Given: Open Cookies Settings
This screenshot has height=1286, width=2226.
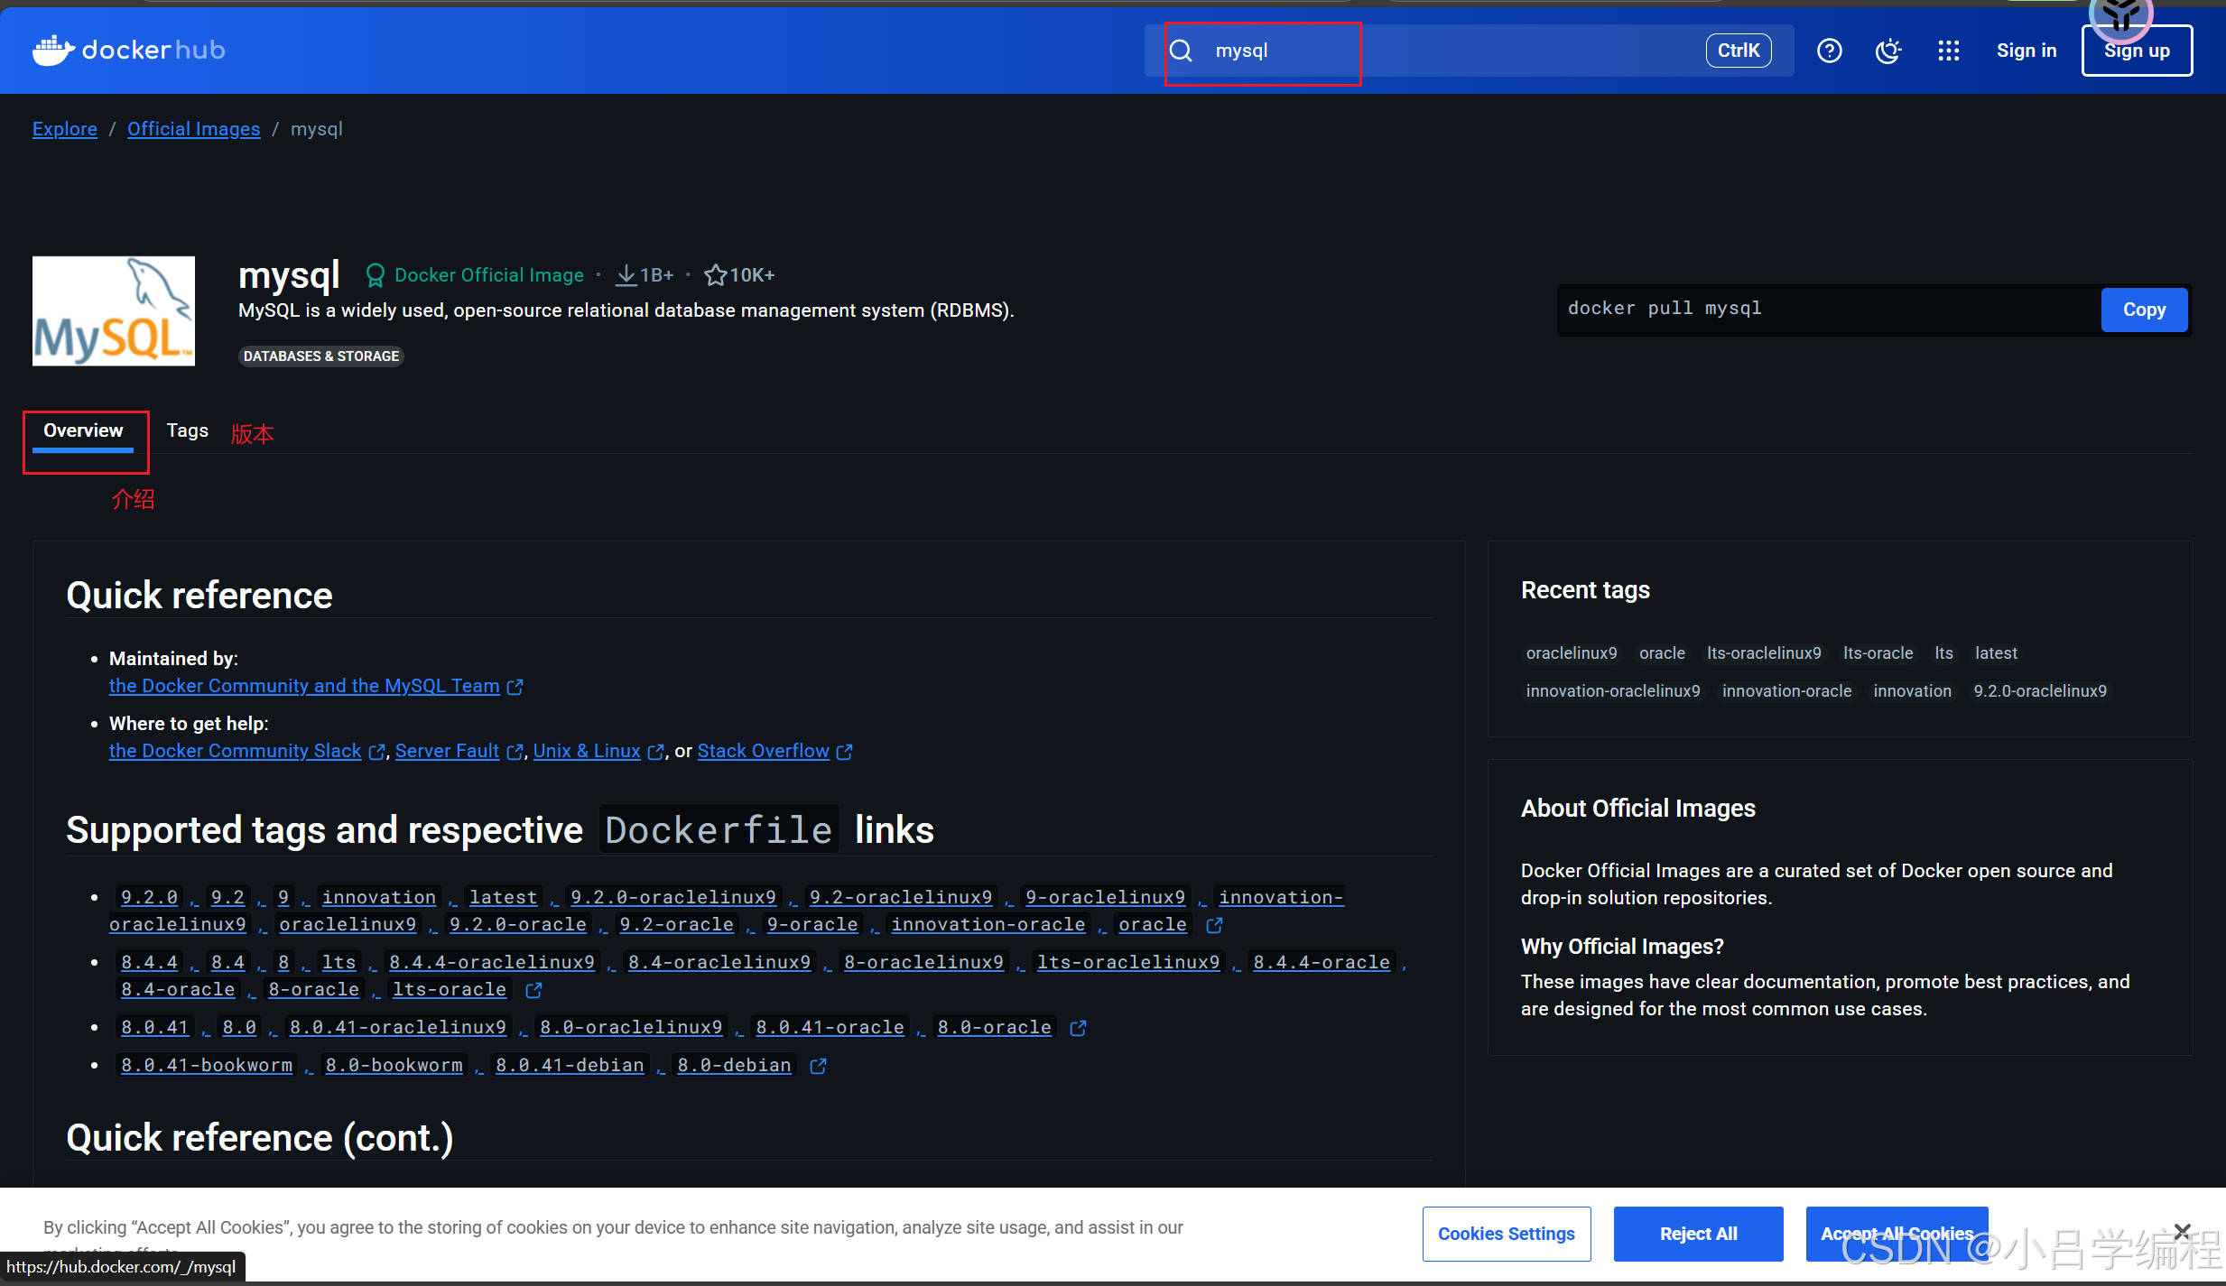Looking at the screenshot, I should [1506, 1234].
